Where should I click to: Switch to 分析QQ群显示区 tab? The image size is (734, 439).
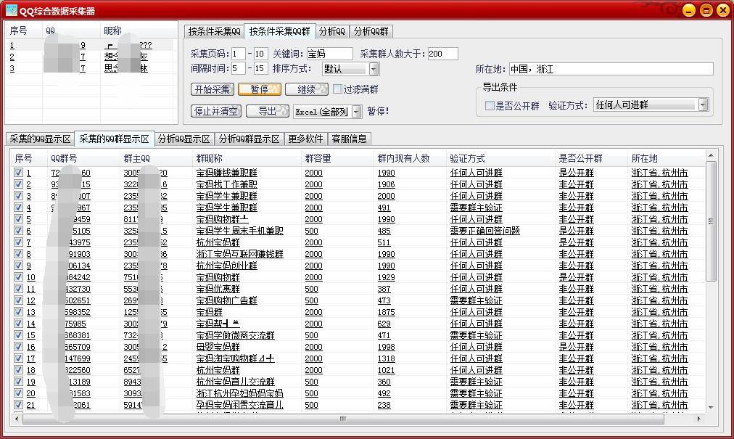[x=249, y=139]
